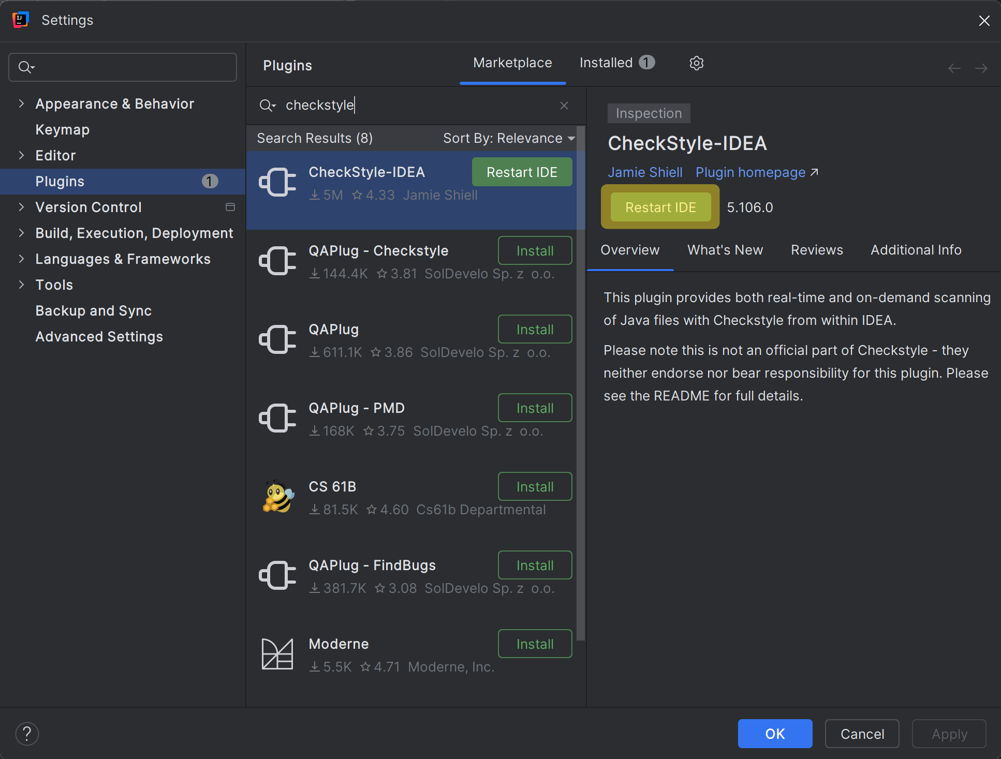The image size is (1001, 759).
Task: Focus the plugin search field containing checkstyle
Action: [x=416, y=106]
